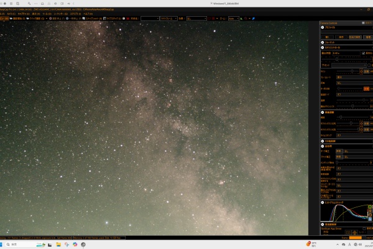373x249 pixels.
Task: Click the round SharpCap icon in the taskbar
Action: pos(83,245)
